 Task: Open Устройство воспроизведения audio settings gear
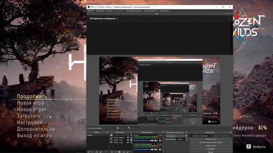(160, 149)
